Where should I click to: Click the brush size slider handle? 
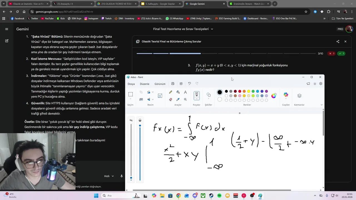pyautogui.click(x=131, y=178)
